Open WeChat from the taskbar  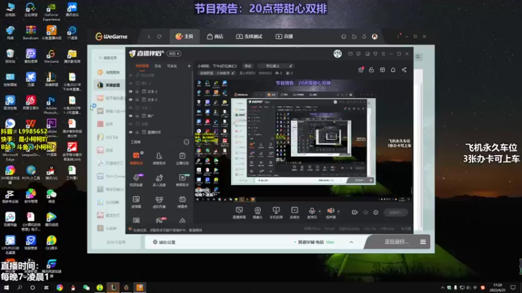86,288
